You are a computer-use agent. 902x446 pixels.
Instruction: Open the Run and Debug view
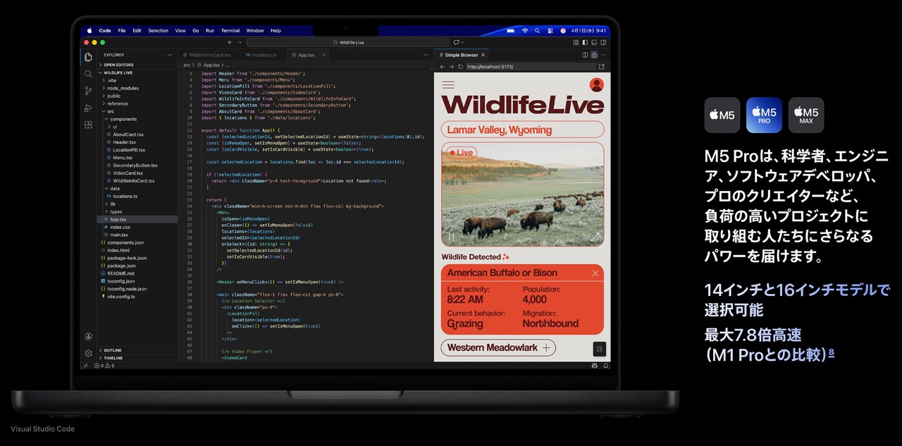(x=88, y=108)
